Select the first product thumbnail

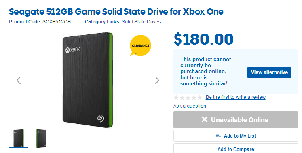tap(19, 138)
